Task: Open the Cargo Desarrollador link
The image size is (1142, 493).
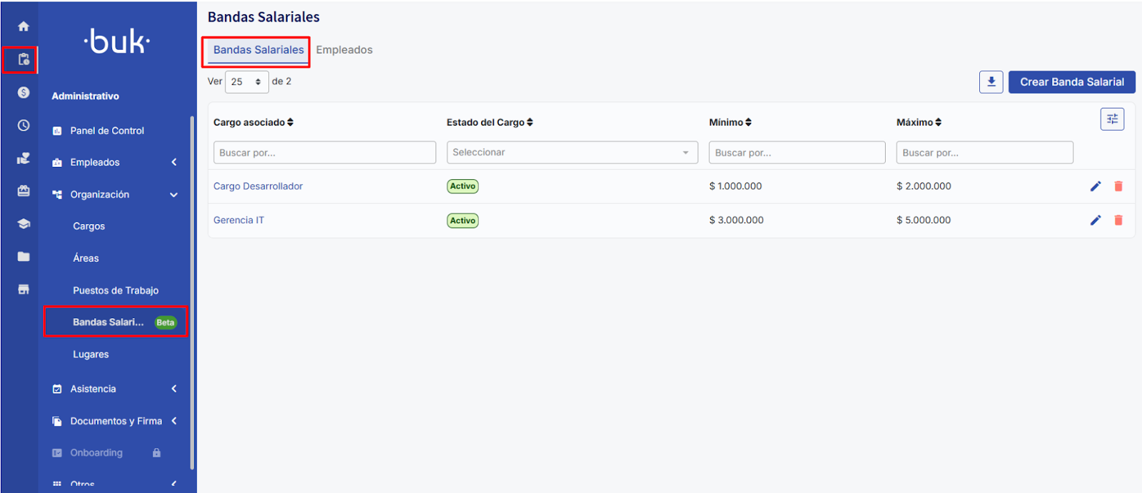Action: pos(258,186)
